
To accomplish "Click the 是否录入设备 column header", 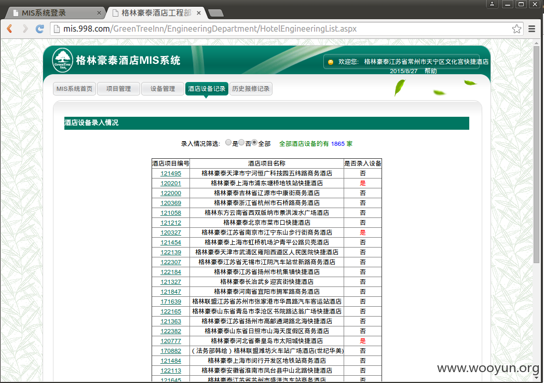I will click(x=362, y=163).
